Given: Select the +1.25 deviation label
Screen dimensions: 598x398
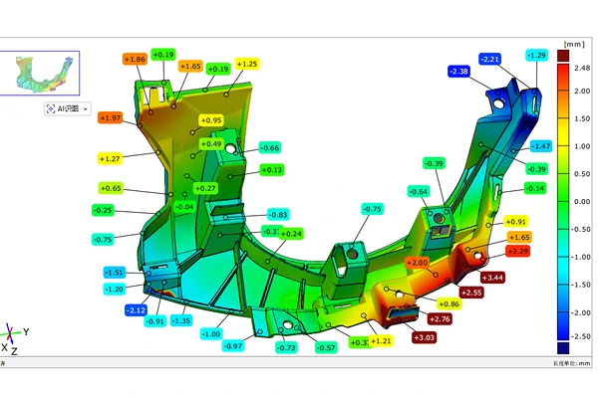Looking at the screenshot, I should point(247,64).
